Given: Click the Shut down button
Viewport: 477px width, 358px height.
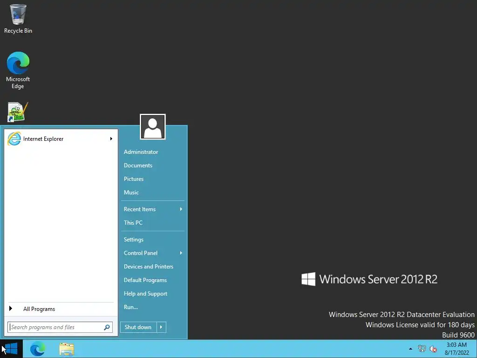Looking at the screenshot, I should (x=138, y=327).
